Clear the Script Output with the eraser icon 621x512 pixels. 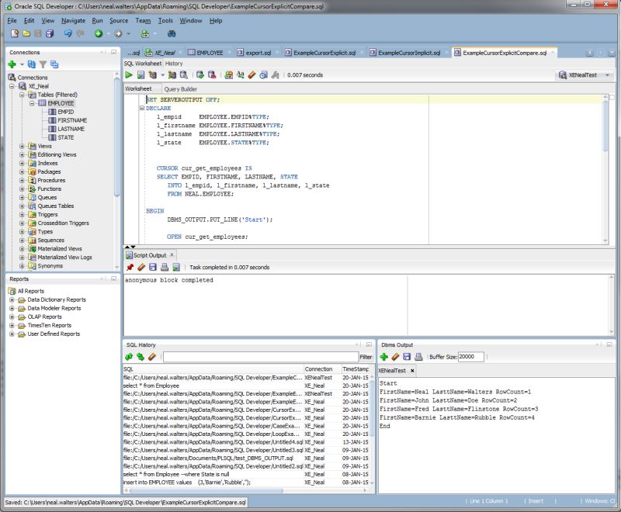pos(141,266)
